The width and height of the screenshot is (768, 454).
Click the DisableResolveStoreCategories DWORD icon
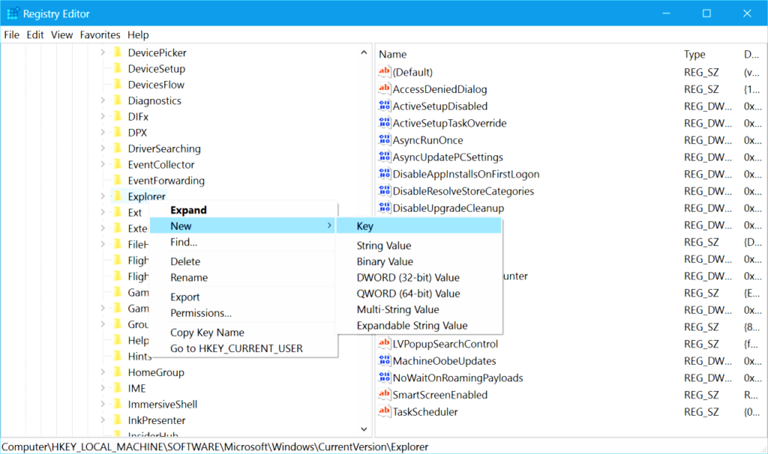point(385,190)
